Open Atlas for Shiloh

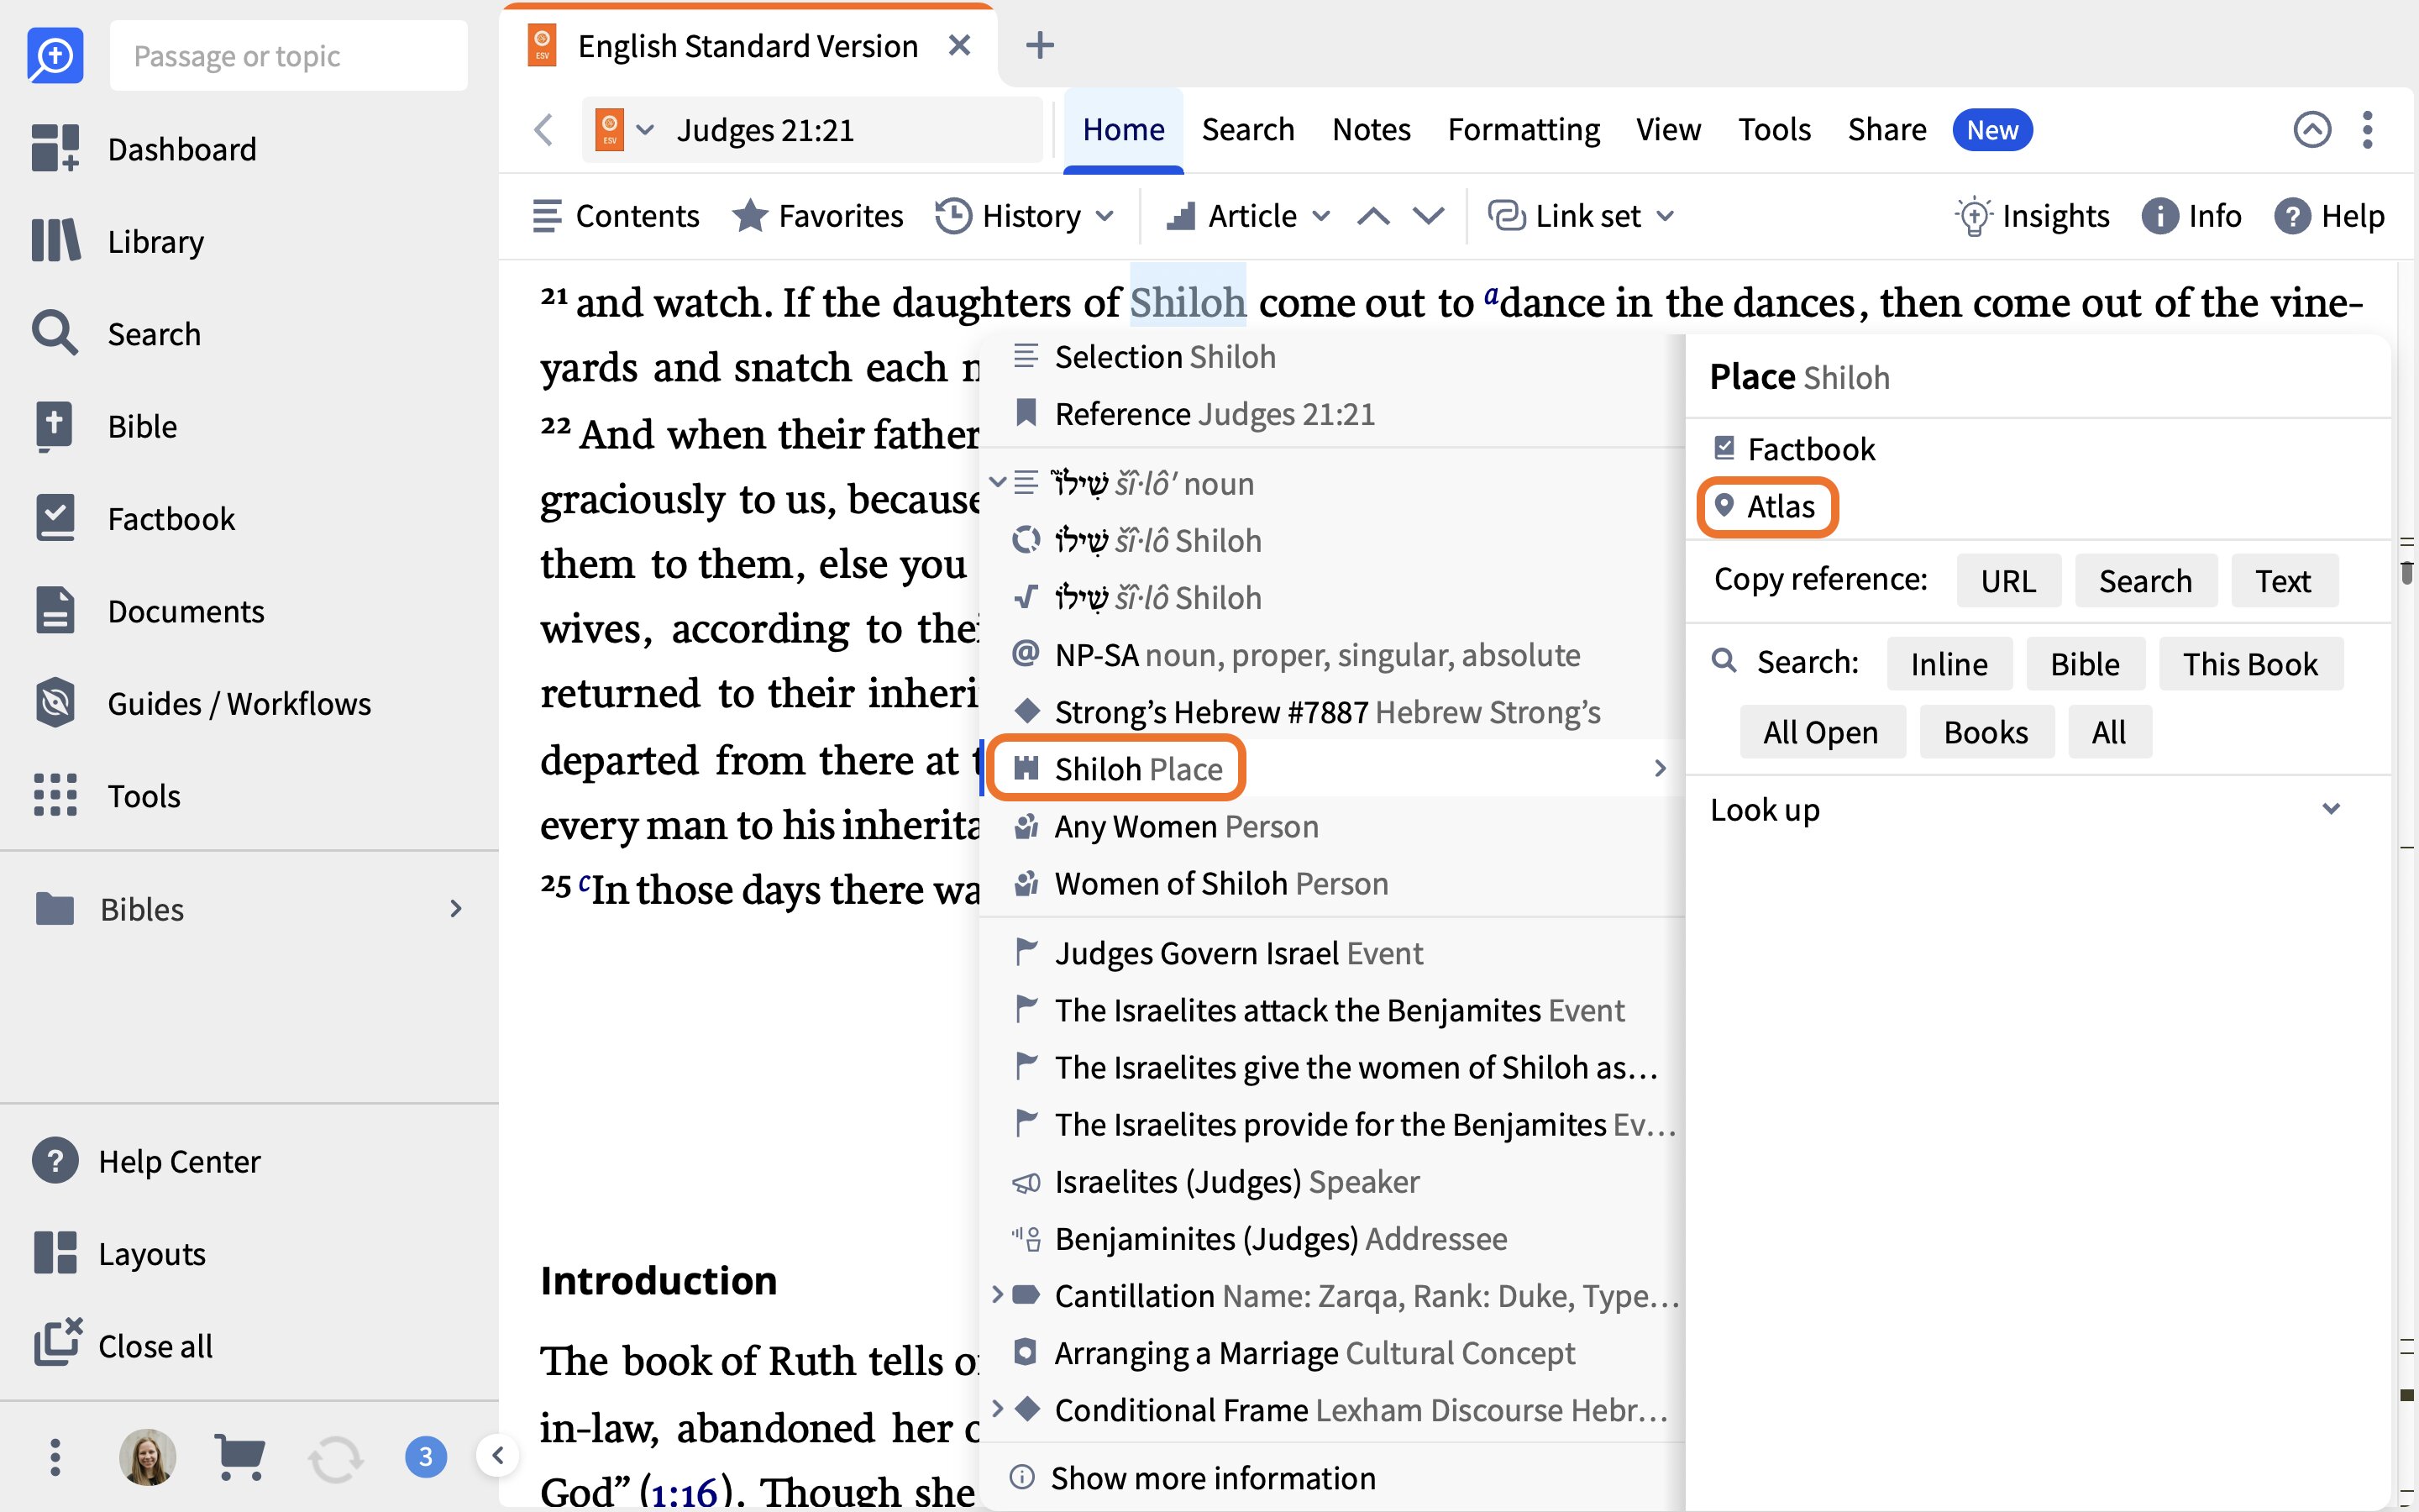click(1767, 507)
